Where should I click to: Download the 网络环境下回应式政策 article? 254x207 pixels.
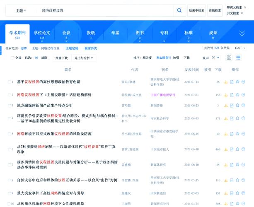pyautogui.click(x=226, y=134)
